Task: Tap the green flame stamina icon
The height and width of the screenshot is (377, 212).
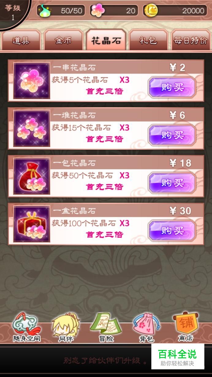Action: [45, 11]
